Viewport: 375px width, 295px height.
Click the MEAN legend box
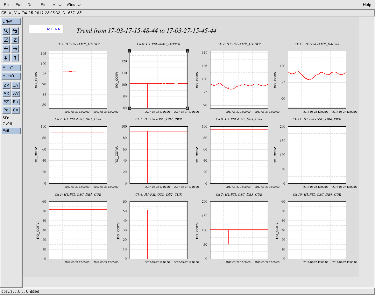46,29
